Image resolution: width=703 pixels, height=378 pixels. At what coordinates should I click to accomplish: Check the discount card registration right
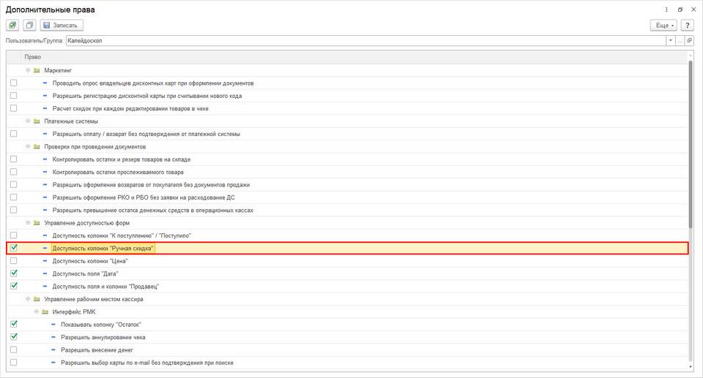[14, 95]
